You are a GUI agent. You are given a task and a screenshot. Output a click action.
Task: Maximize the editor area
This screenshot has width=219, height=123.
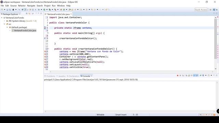pyautogui.click(x=217, y=13)
